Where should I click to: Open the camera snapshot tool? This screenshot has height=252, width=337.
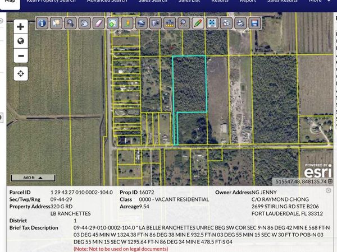pos(156,23)
